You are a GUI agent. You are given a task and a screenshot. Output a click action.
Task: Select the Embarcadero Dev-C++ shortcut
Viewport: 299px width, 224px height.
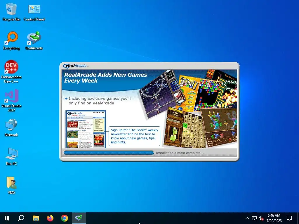[x=11, y=72]
